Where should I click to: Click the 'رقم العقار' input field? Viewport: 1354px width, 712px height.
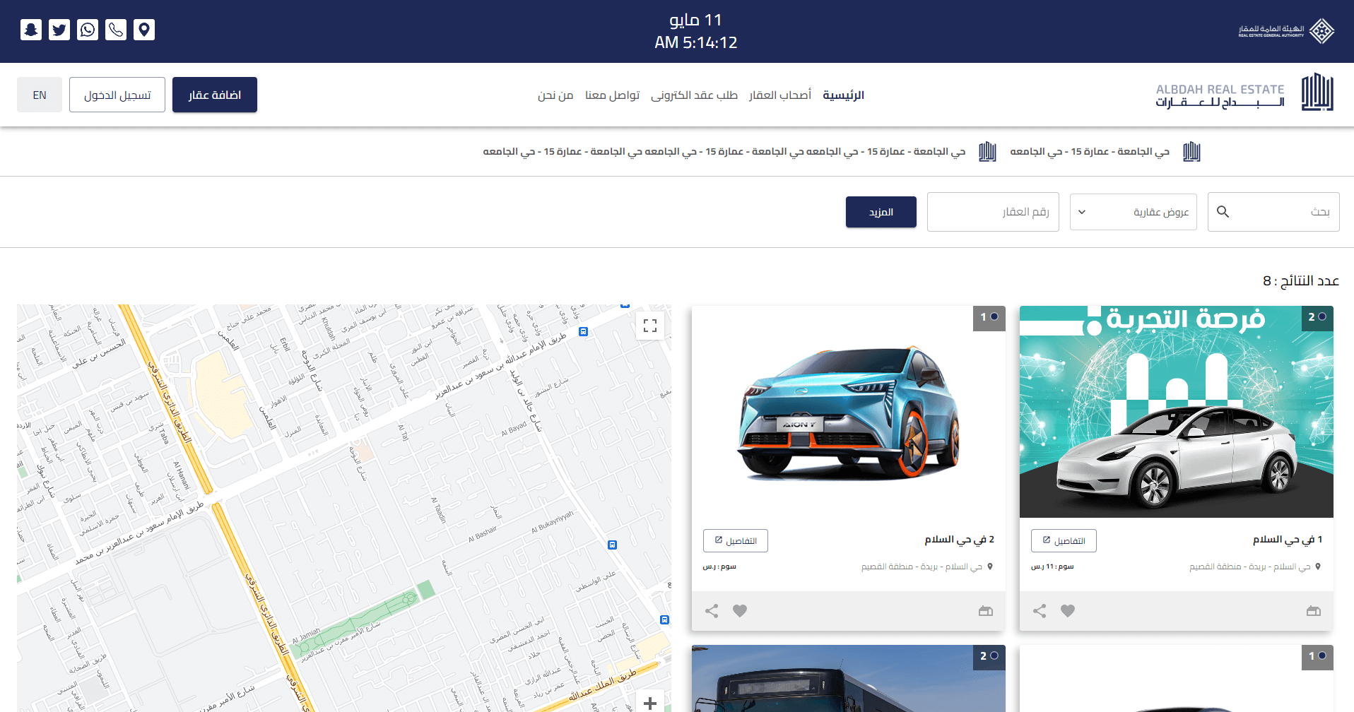pos(993,212)
